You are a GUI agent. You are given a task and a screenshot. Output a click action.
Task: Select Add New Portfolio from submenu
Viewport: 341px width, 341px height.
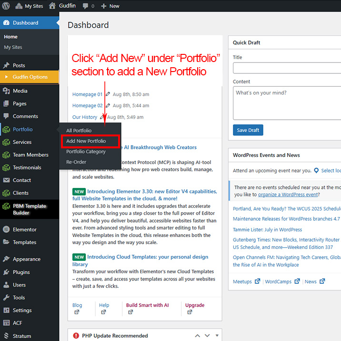(86, 141)
